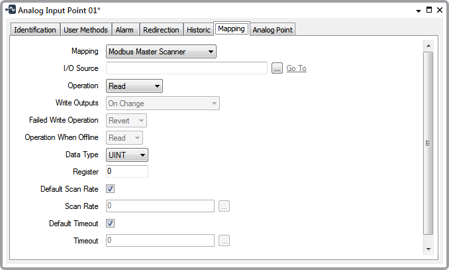
Task: Open the Alarm tab
Action: [x=125, y=30]
